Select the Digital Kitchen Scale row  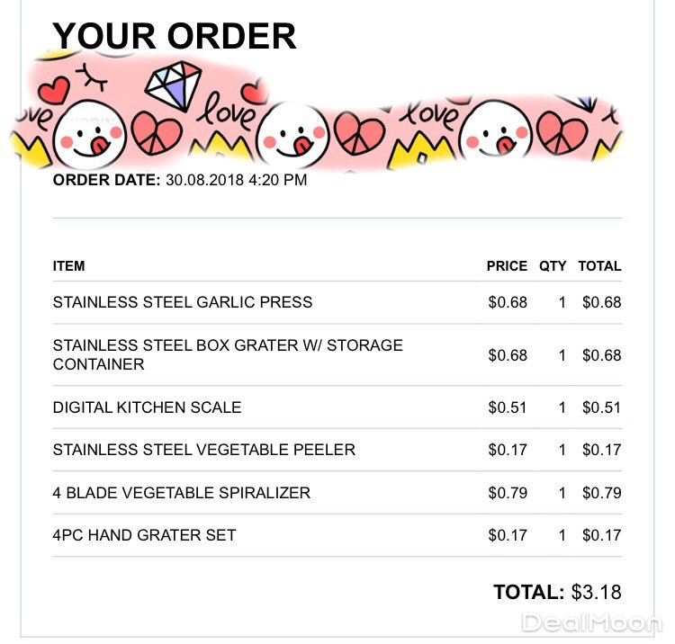148,407
